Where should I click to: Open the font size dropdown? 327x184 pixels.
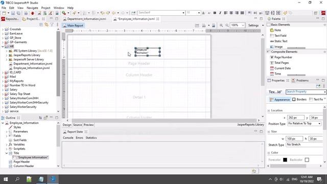(199, 13)
